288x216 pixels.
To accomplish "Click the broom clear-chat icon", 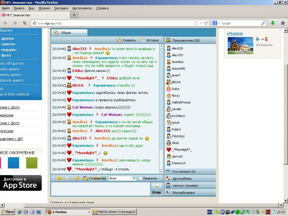I will pos(76,178).
